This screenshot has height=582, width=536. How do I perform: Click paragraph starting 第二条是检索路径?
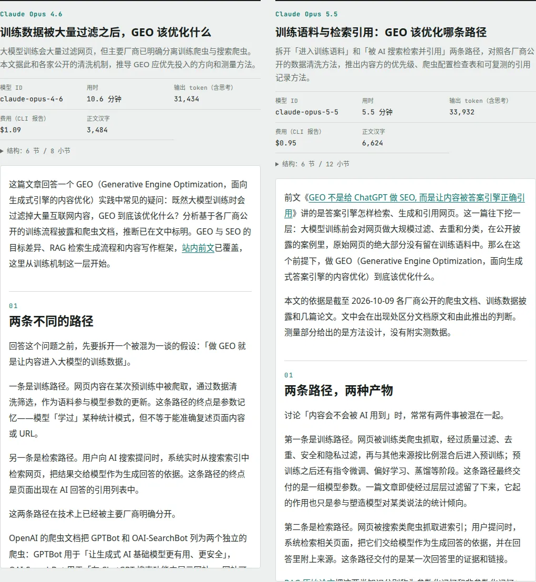pyautogui.click(x=403, y=543)
